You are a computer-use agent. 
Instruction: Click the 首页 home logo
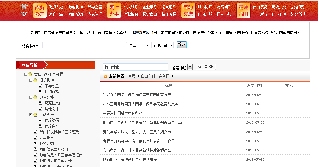(x=24, y=10)
